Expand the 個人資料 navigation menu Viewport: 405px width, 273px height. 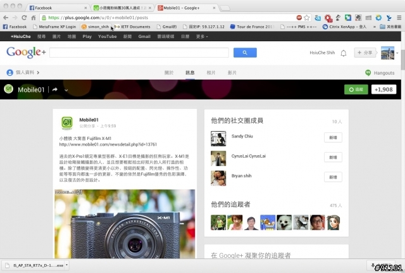(23, 72)
